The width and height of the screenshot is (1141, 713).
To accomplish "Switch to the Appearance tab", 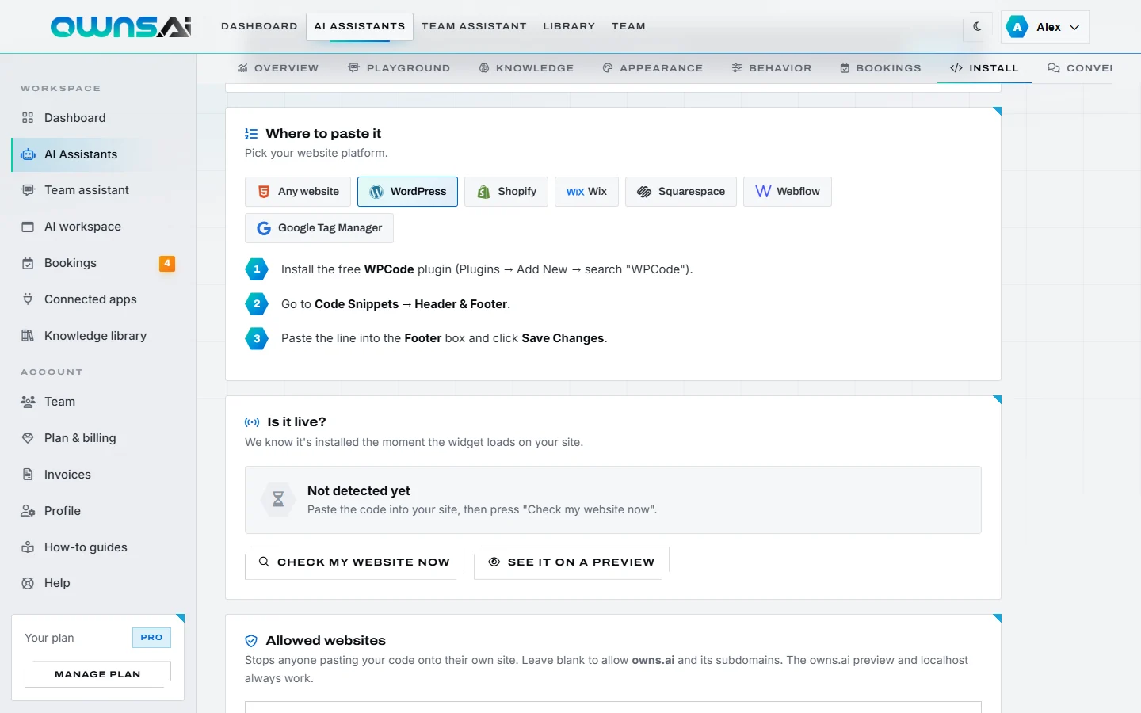I will (652, 68).
